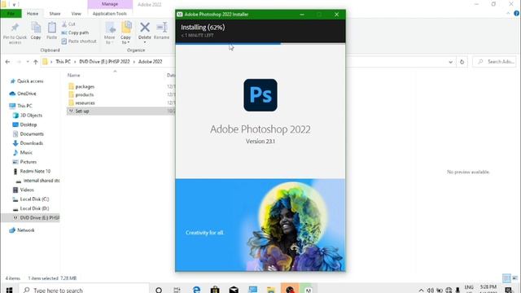The image size is (521, 293).
Task: Click the Manage contextual tab header
Action: pos(110,4)
